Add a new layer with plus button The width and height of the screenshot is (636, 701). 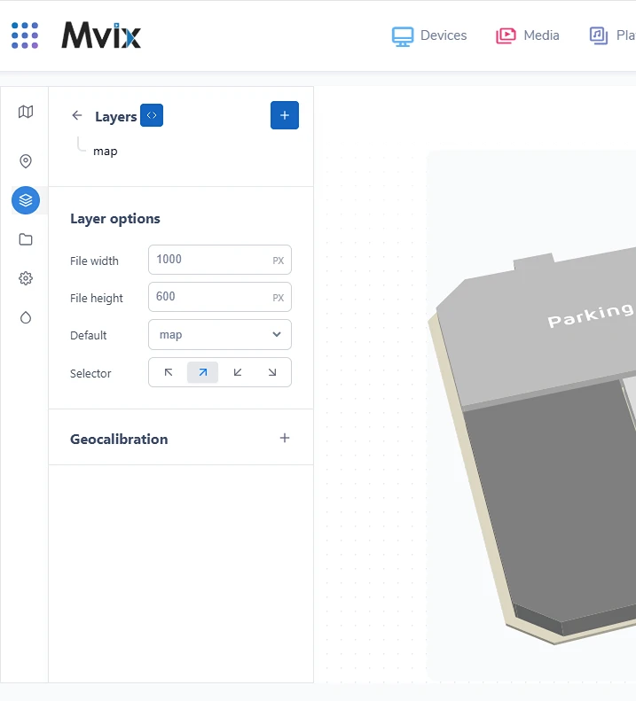[x=285, y=115]
